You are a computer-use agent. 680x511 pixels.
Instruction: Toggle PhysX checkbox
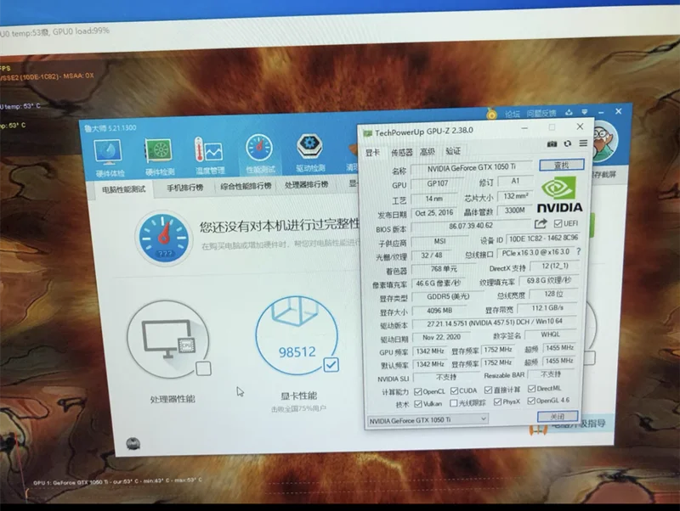497,401
